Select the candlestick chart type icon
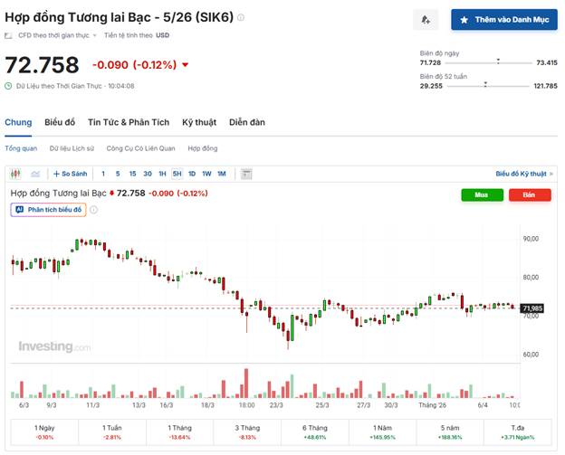 [15, 173]
